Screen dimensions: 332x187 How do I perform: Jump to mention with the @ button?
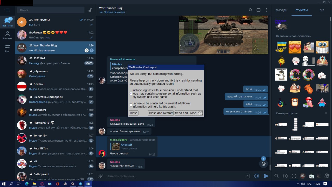(263, 164)
